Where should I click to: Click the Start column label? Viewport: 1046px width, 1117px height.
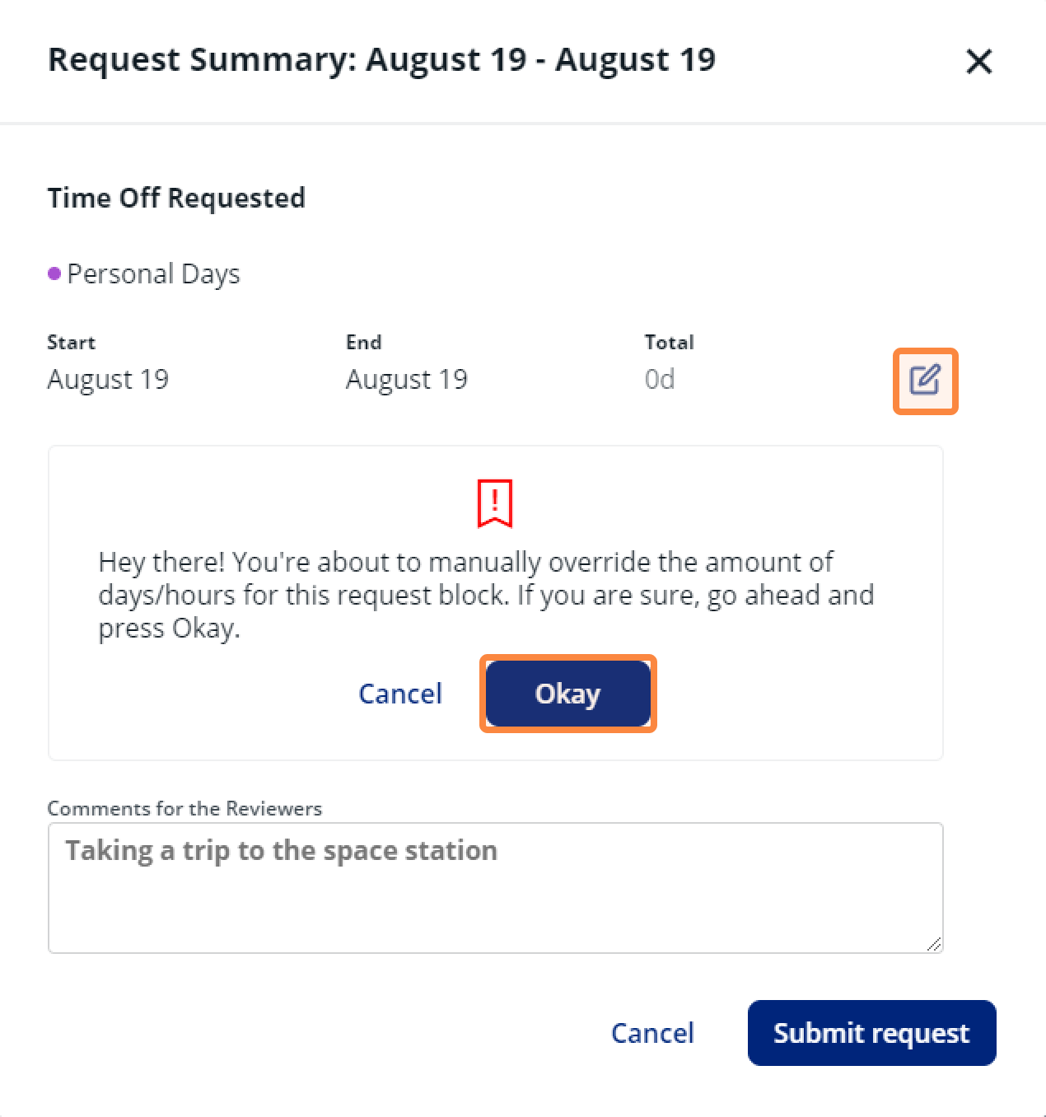(x=72, y=342)
